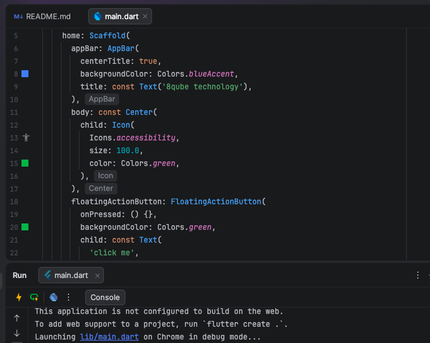
Task: Click FloatingActionButton constructor on line 18
Action: (216, 201)
